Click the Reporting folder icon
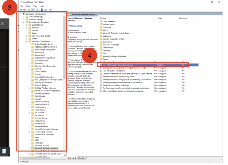Viewport: 228px width, 165px height. coord(101,50)
